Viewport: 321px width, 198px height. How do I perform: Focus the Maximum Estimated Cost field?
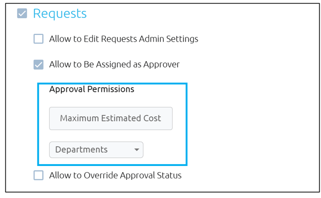coord(111,118)
